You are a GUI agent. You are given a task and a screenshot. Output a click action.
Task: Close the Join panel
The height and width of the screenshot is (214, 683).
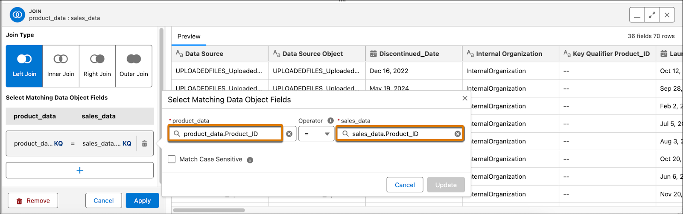667,15
